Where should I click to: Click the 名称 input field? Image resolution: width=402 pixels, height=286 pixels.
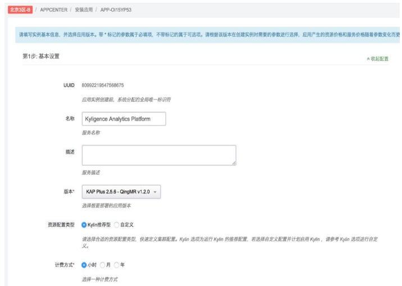tap(124, 119)
